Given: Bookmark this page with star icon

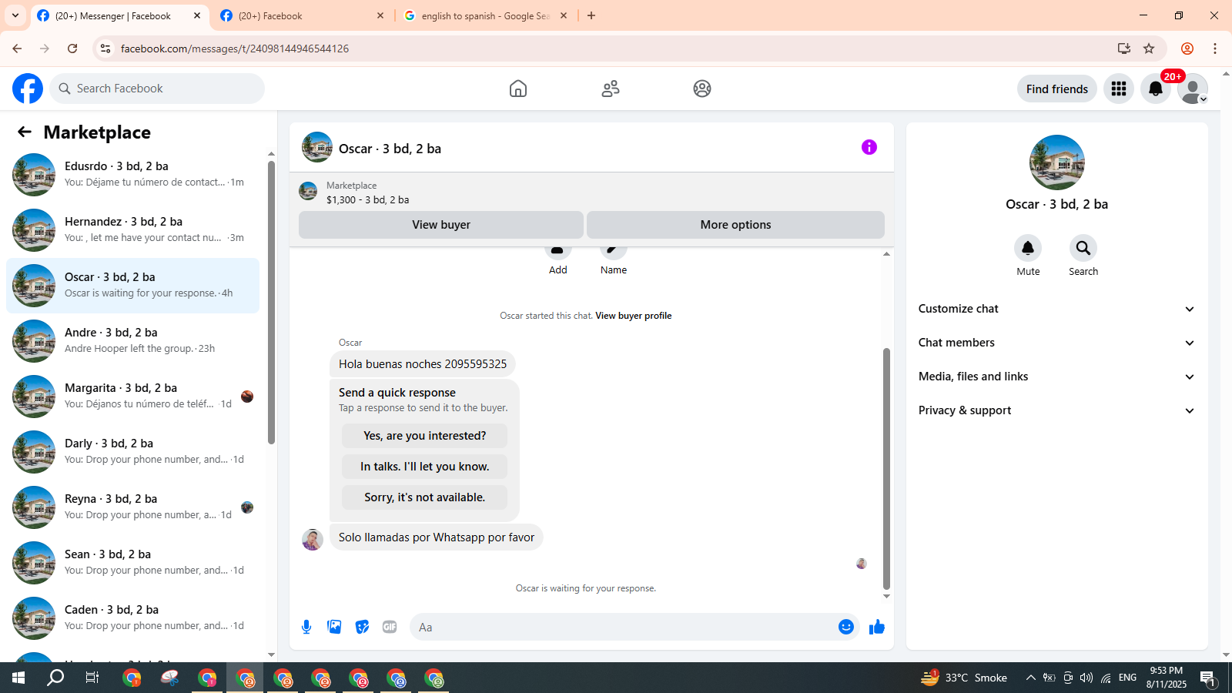Looking at the screenshot, I should [x=1149, y=49].
